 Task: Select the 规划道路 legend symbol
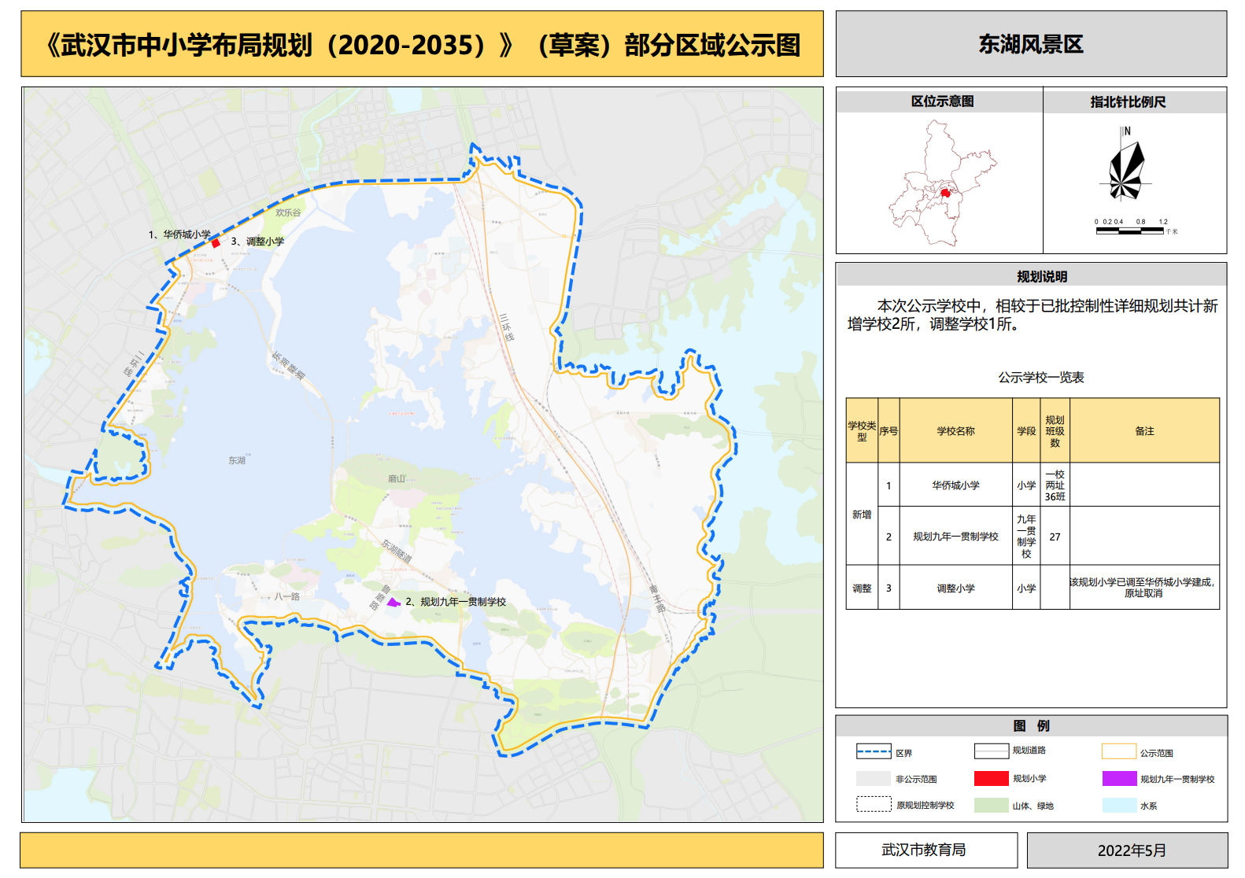click(991, 751)
